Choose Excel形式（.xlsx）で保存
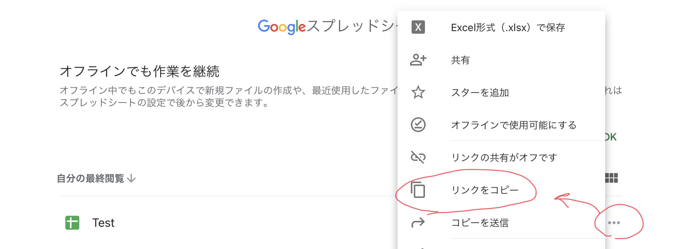Screen dimensions: 673x249 point(508,27)
